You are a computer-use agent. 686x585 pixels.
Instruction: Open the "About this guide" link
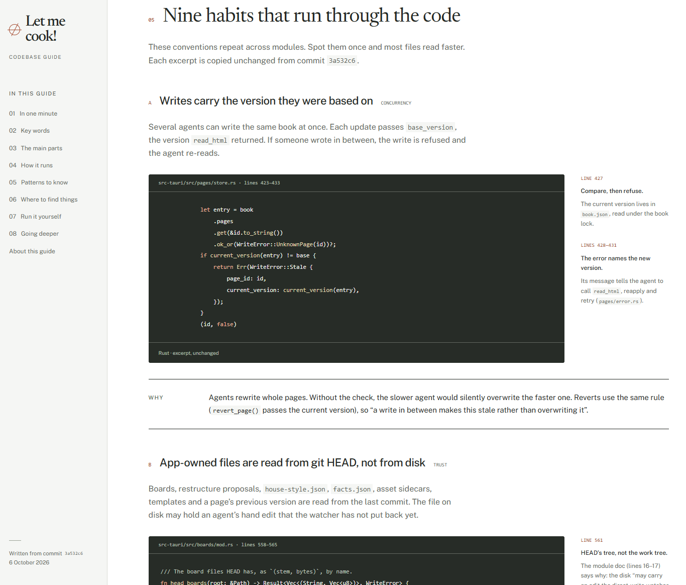coord(32,251)
